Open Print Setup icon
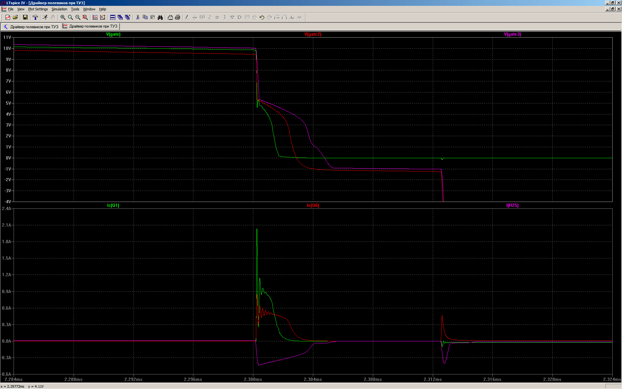 click(170, 18)
